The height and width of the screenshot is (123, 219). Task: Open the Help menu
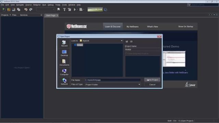tap(79, 5)
